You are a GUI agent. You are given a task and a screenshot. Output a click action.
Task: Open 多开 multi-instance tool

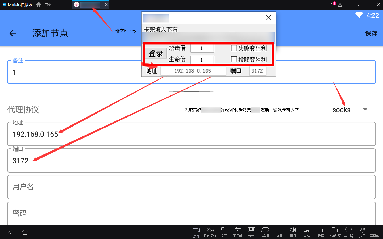pos(224,232)
